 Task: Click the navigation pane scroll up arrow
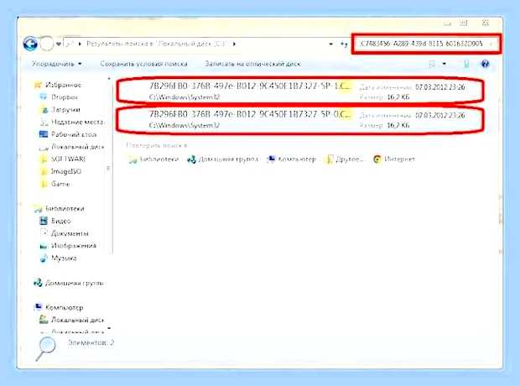pos(109,79)
